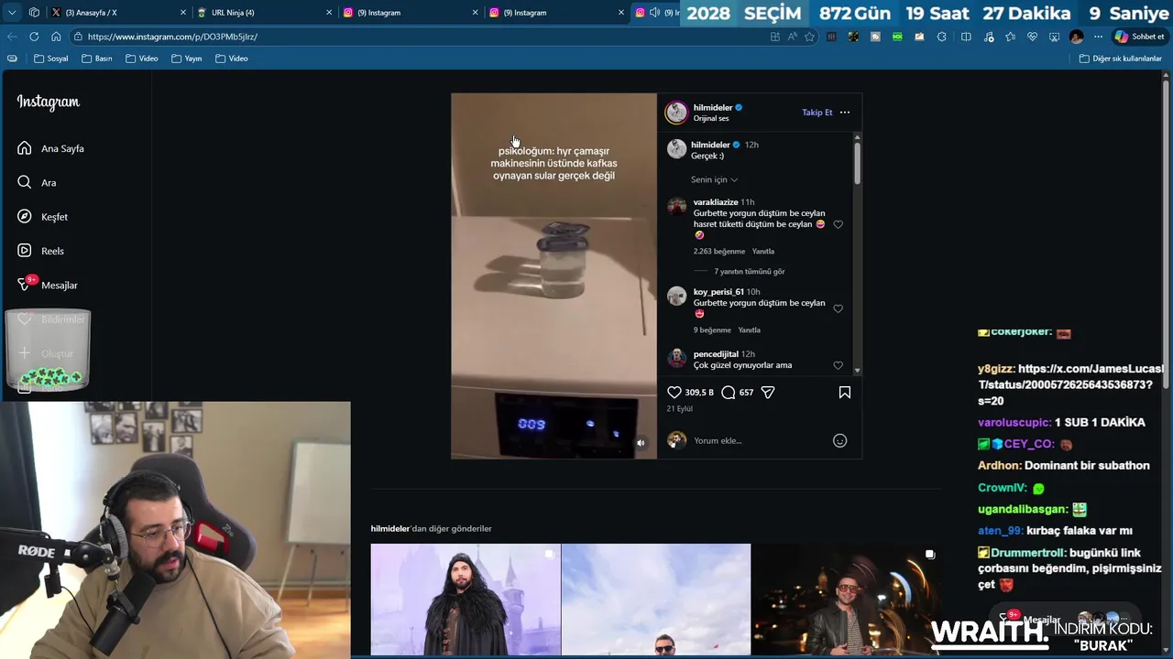The height and width of the screenshot is (659, 1173).
Task: Open y8gizz's x.com link in chat
Action: (1070, 384)
